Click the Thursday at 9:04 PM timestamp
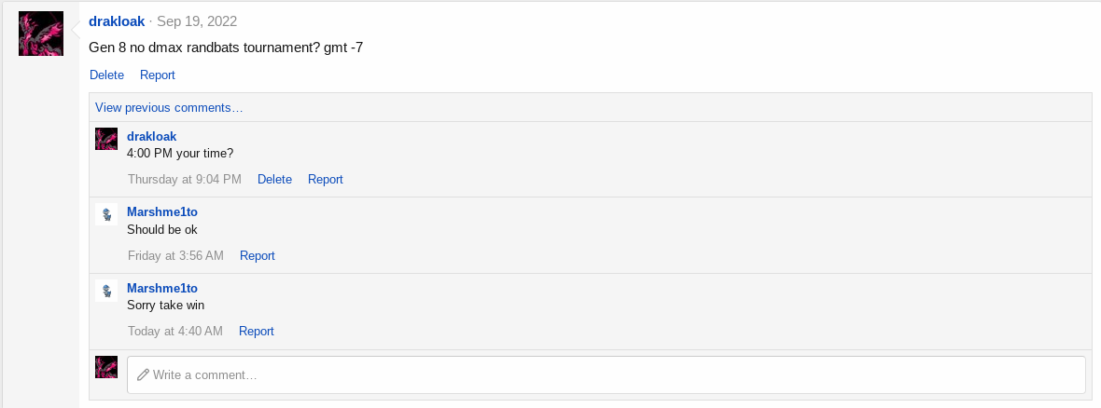The image size is (1101, 408). [x=185, y=180]
